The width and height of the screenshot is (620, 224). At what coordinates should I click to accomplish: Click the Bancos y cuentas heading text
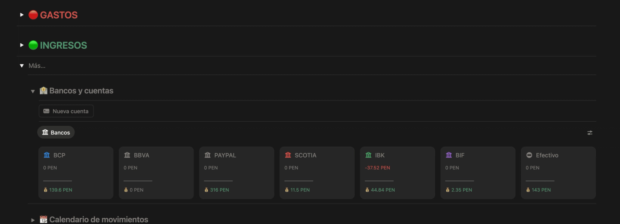pos(81,91)
